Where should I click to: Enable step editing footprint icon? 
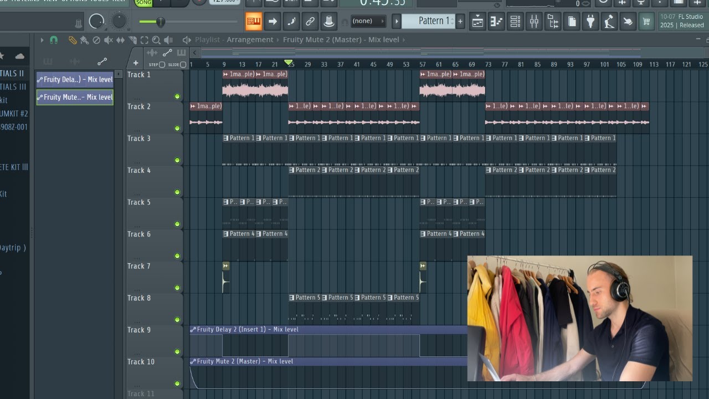tap(291, 22)
